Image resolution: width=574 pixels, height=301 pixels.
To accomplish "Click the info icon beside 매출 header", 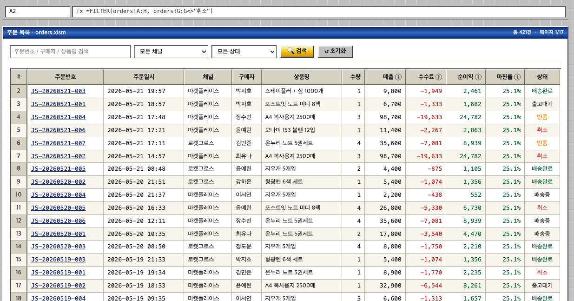I will click(x=398, y=77).
